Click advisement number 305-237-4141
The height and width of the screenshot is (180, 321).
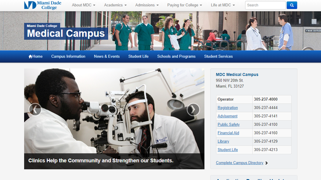tap(266, 116)
